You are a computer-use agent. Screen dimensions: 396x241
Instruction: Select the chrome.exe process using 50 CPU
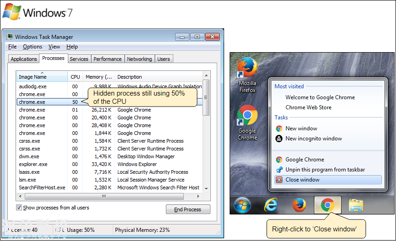[110, 102]
